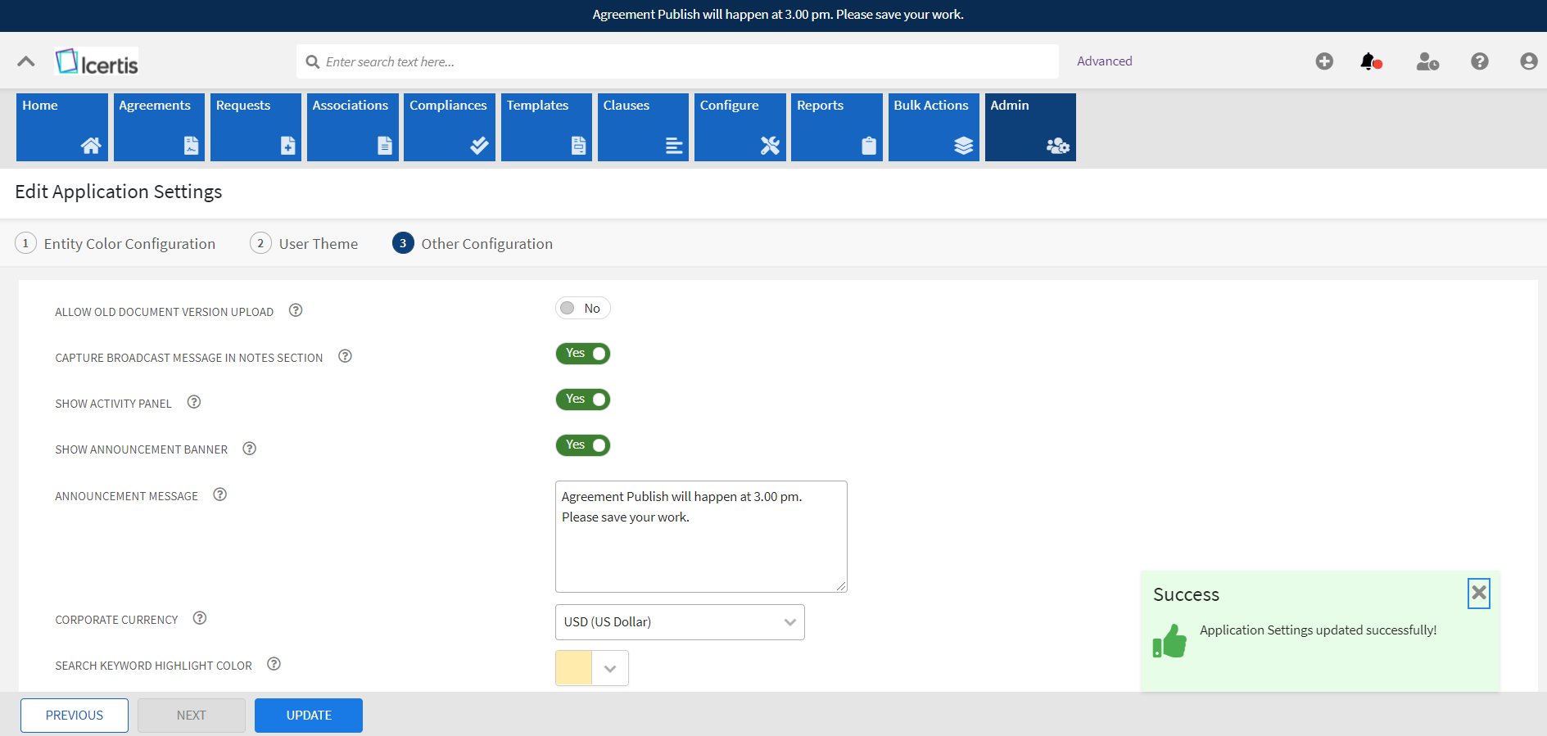
Task: Enable Allow Old Document Version Upload toggle
Action: (x=582, y=309)
